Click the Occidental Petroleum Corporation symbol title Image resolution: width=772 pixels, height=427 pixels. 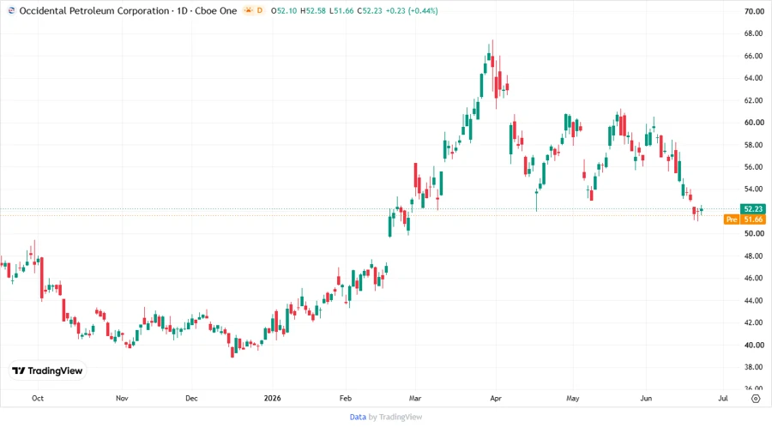tap(94, 10)
